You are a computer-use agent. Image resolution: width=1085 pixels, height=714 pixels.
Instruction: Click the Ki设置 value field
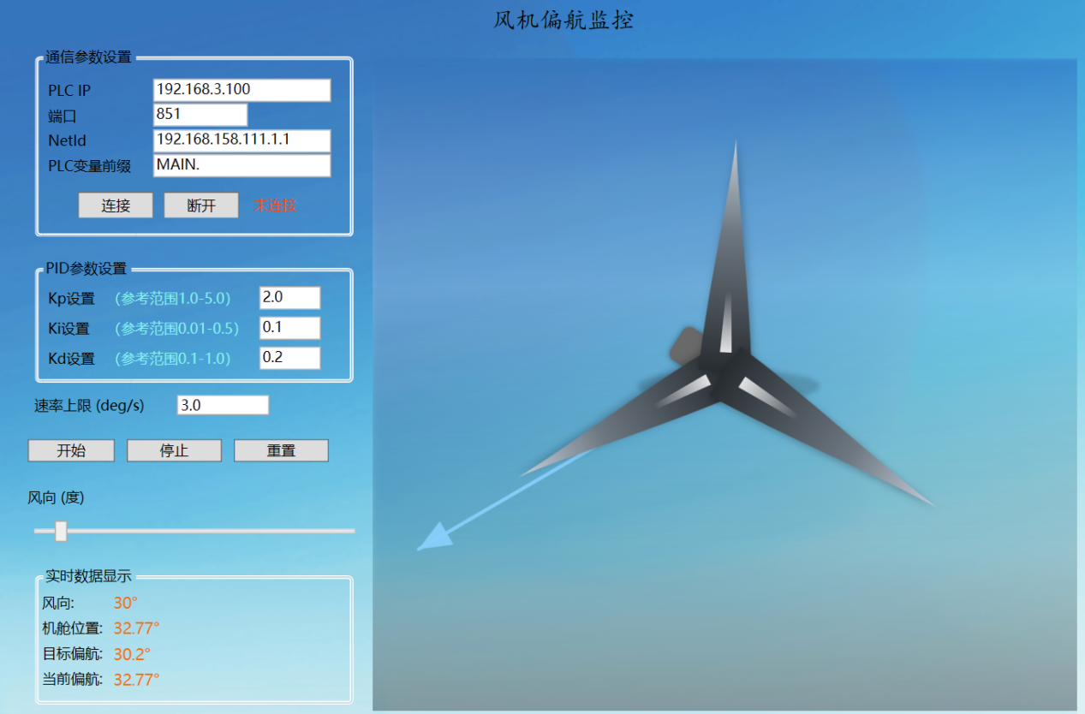[x=289, y=328]
